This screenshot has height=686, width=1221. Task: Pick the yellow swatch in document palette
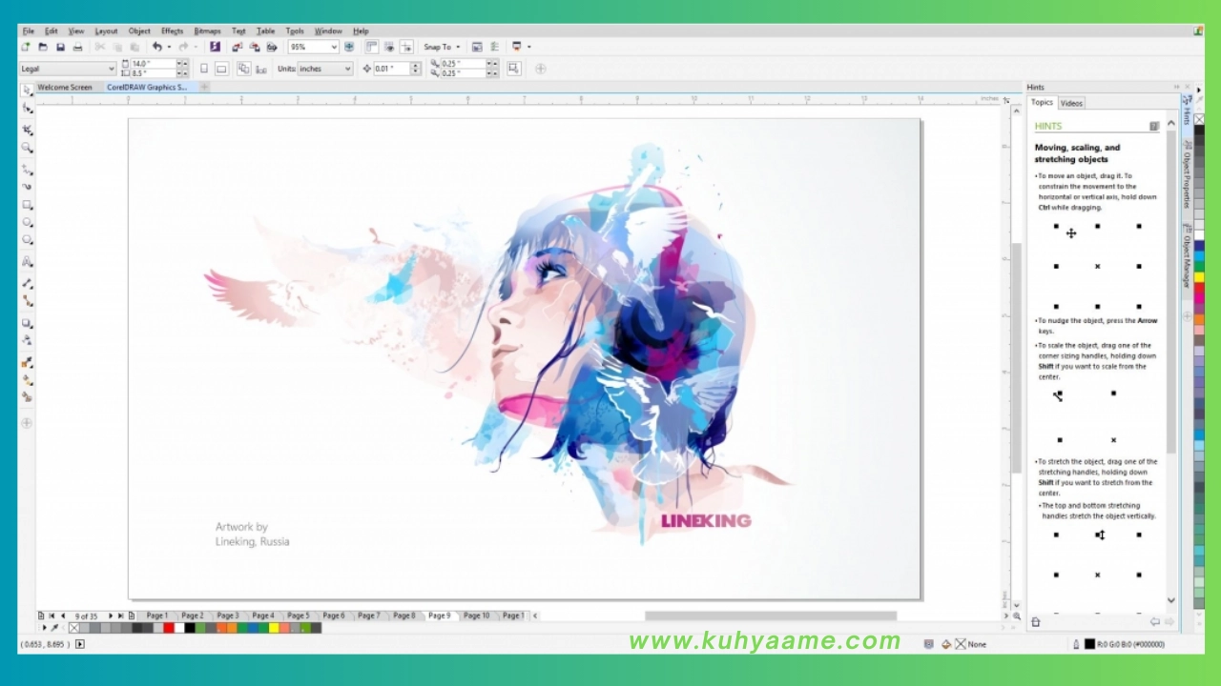click(x=274, y=628)
